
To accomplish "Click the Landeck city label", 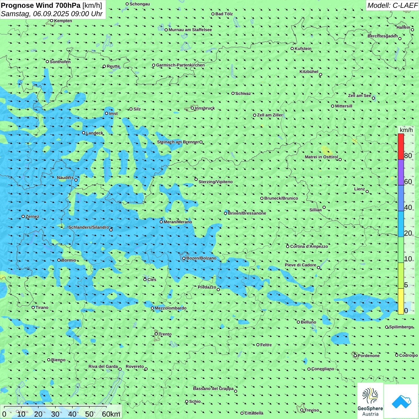I will [x=95, y=133].
